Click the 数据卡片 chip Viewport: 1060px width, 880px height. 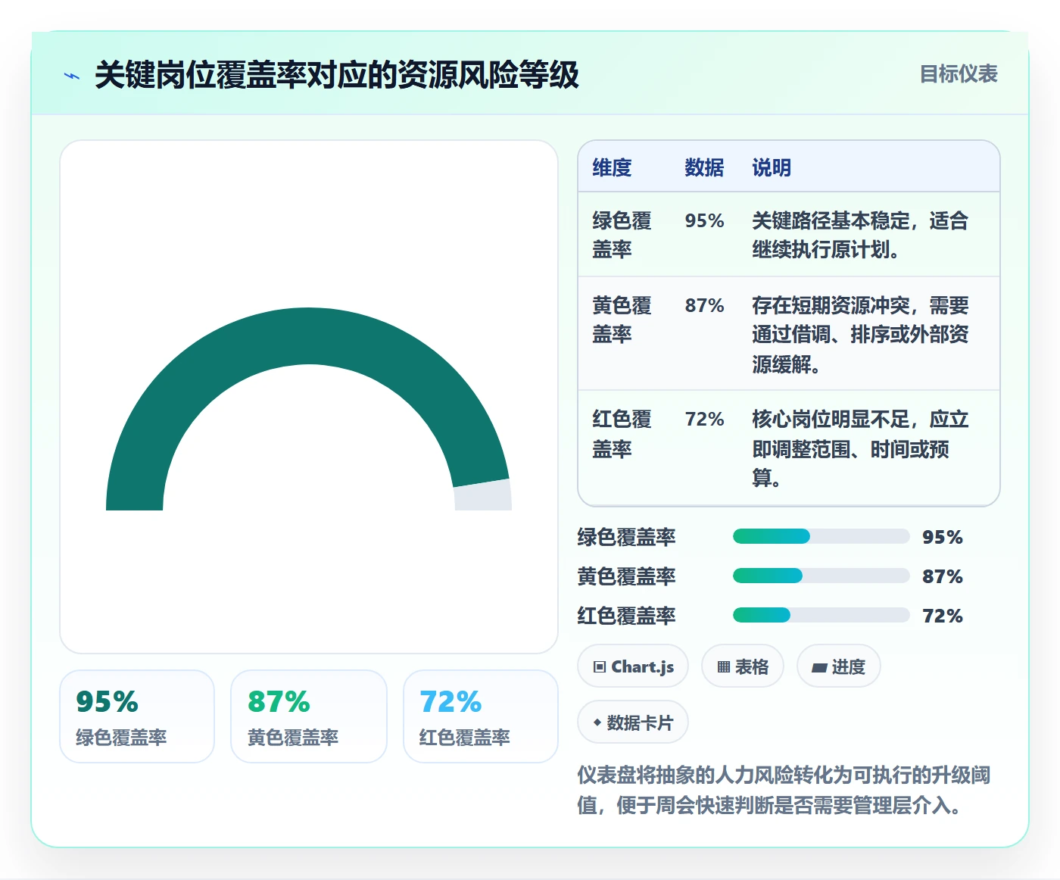tap(633, 722)
